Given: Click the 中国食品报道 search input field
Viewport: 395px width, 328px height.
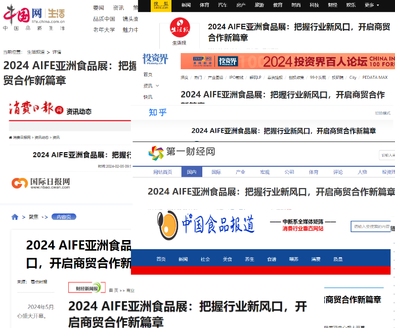Looking at the screenshot, I should (x=371, y=227).
